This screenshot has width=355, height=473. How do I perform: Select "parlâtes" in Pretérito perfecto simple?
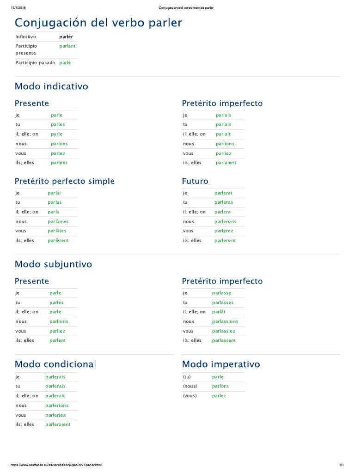pyautogui.click(x=57, y=230)
